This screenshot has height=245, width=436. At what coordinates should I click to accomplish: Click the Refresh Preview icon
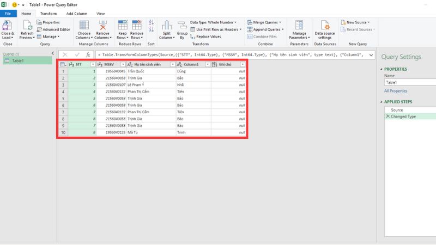(26, 27)
